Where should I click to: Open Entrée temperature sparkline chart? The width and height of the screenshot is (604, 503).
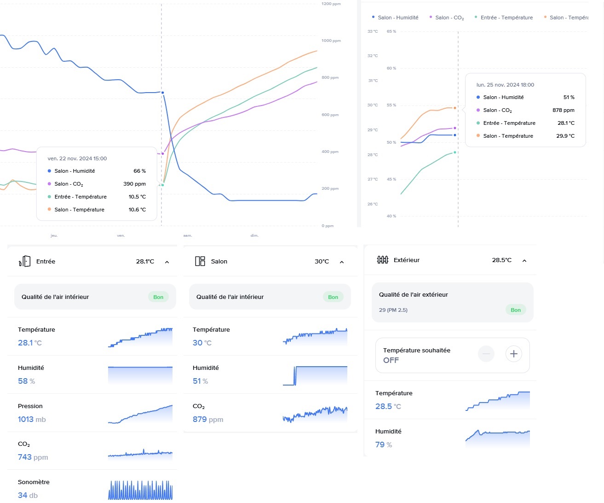click(x=140, y=338)
